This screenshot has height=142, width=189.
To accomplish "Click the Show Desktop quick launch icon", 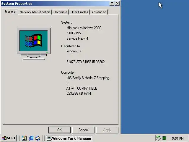I will [x=24, y=138].
